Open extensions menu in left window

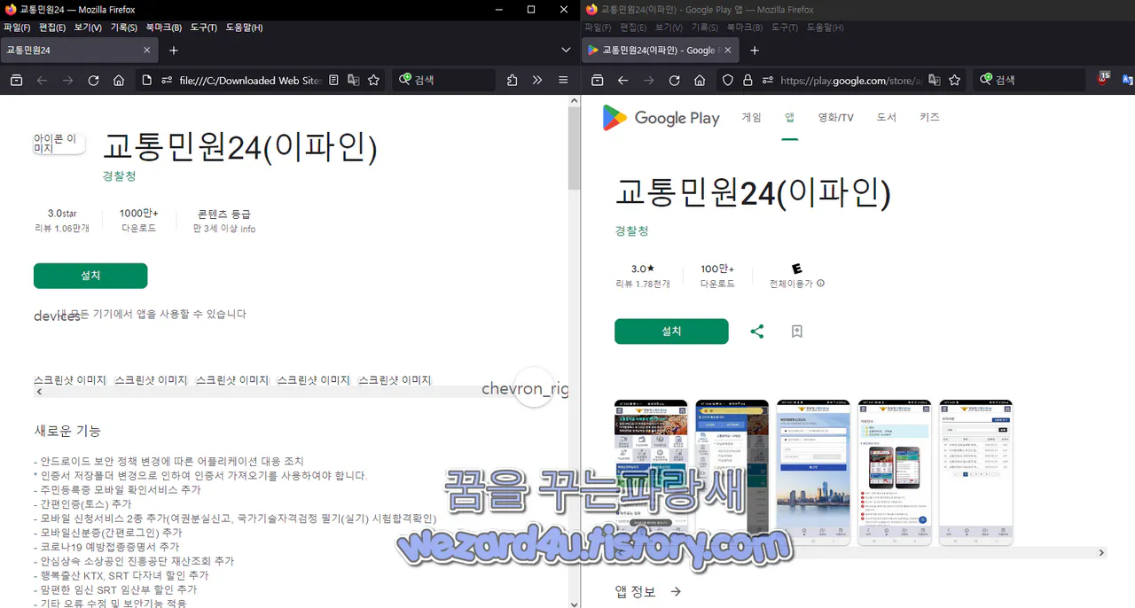click(513, 80)
